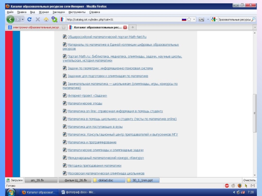Open the Закладки menu

(x=59, y=12)
